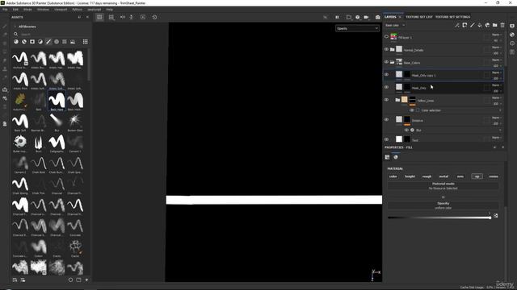Show materials filter in Assets panel
Screen dimensions: 517x290
coord(16,42)
